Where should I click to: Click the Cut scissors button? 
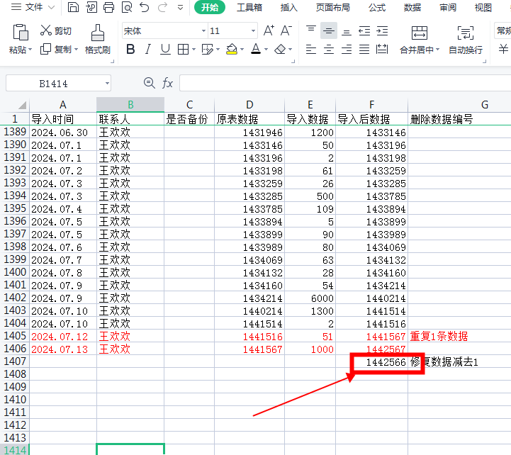click(56, 30)
